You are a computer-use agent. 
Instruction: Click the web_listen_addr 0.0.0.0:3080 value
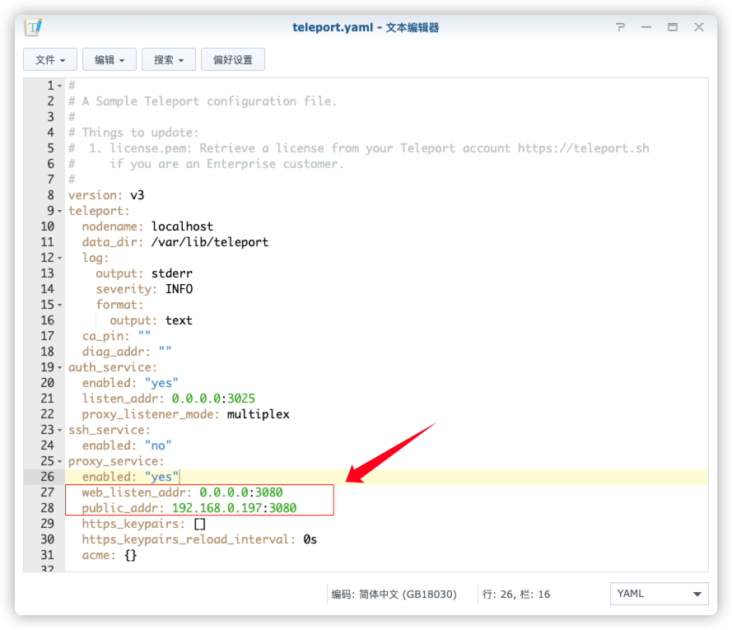[241, 492]
